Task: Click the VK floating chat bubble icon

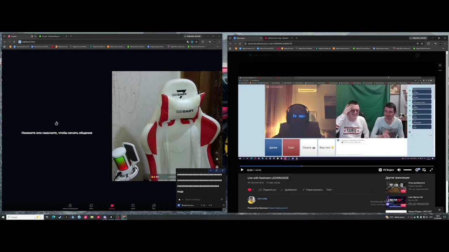Action: click(440, 210)
